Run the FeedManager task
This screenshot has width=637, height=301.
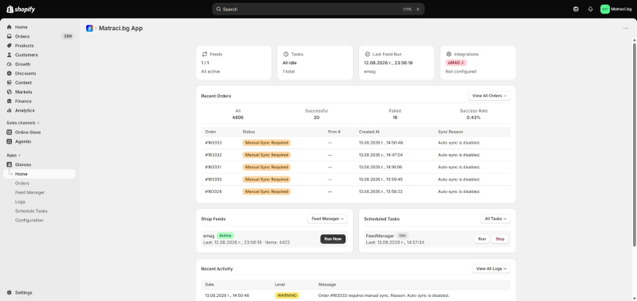click(x=482, y=239)
